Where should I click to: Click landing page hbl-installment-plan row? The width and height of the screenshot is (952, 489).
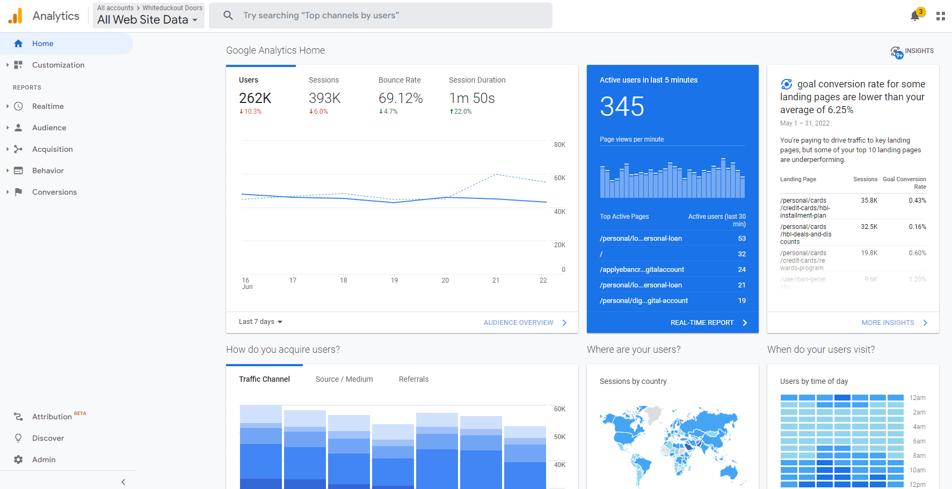pyautogui.click(x=853, y=208)
